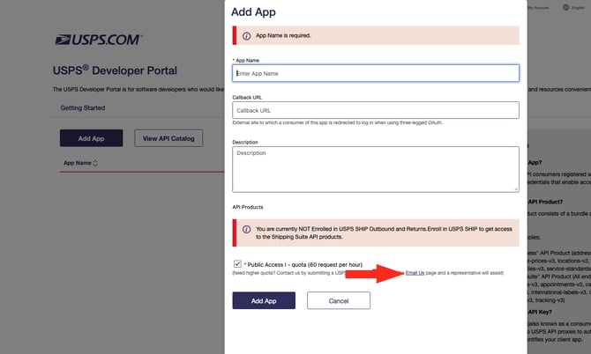Click into the Callback URL field

point(376,111)
